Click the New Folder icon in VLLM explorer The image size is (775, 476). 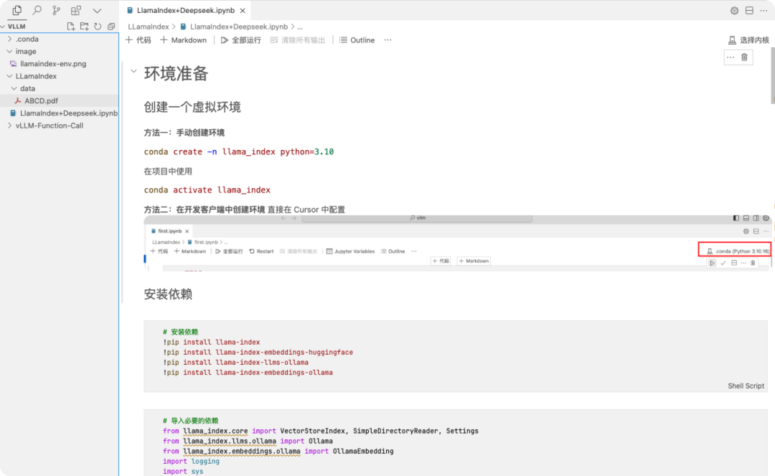coord(84,26)
